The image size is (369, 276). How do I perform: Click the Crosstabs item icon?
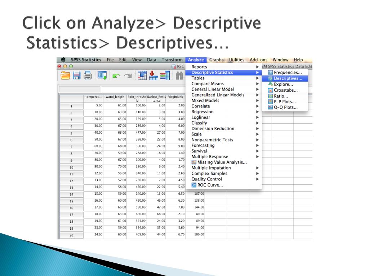coord(270,90)
